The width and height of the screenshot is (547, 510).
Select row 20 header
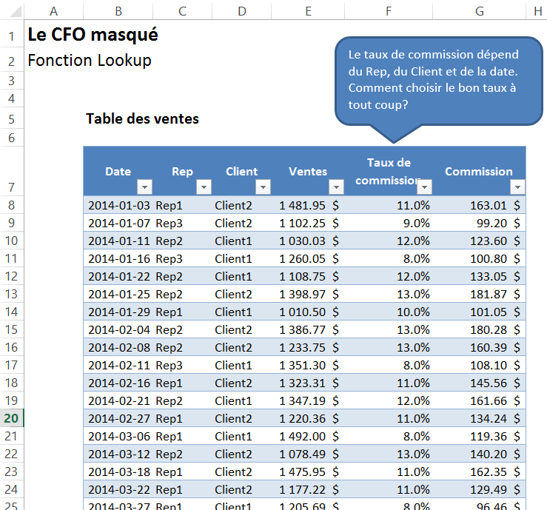tap(12, 418)
